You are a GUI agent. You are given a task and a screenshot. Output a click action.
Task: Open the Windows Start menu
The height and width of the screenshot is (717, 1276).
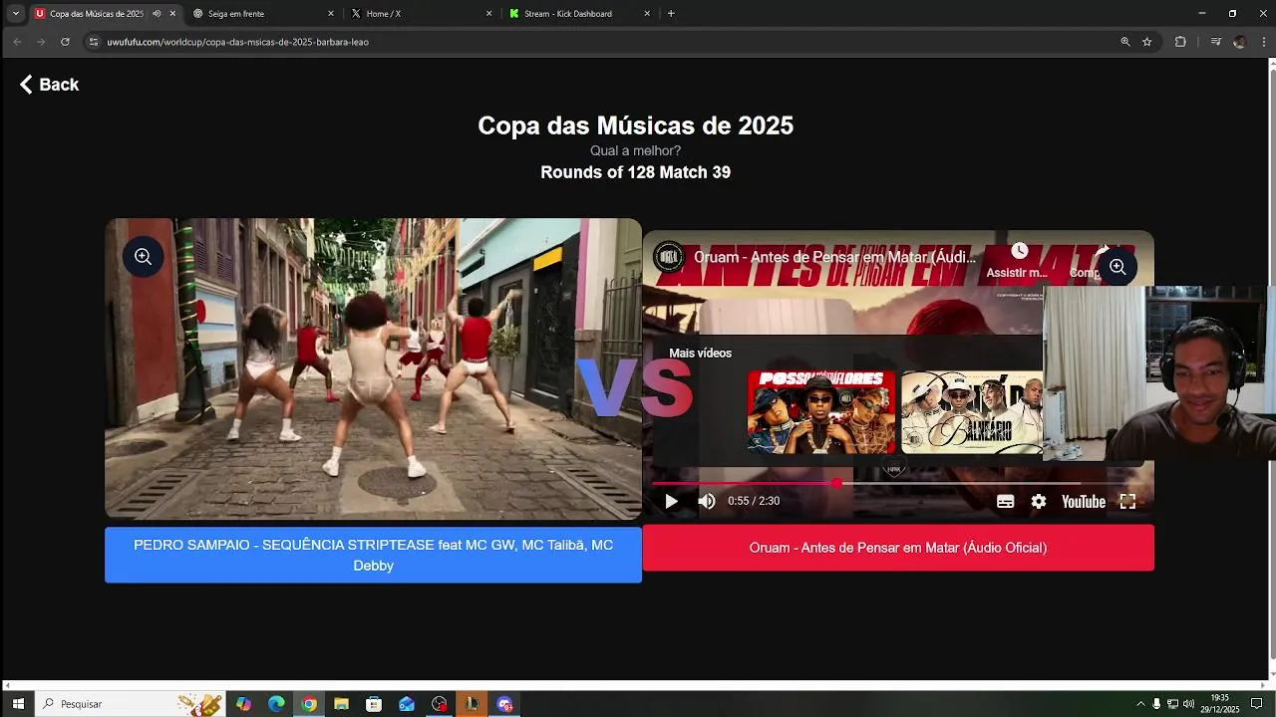pos(18,704)
